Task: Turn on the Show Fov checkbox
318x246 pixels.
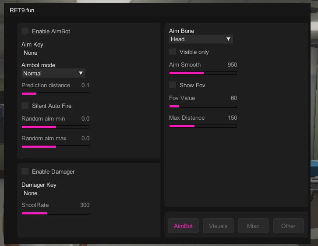Action: [x=173, y=85]
